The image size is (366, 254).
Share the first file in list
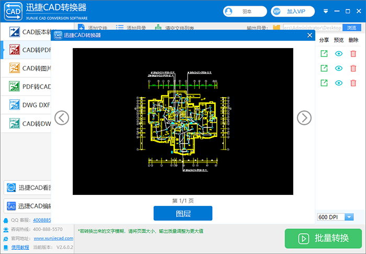click(324, 54)
